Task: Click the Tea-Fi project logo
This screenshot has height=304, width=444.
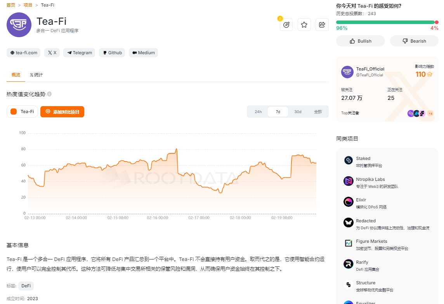Action: pyautogui.click(x=19, y=25)
